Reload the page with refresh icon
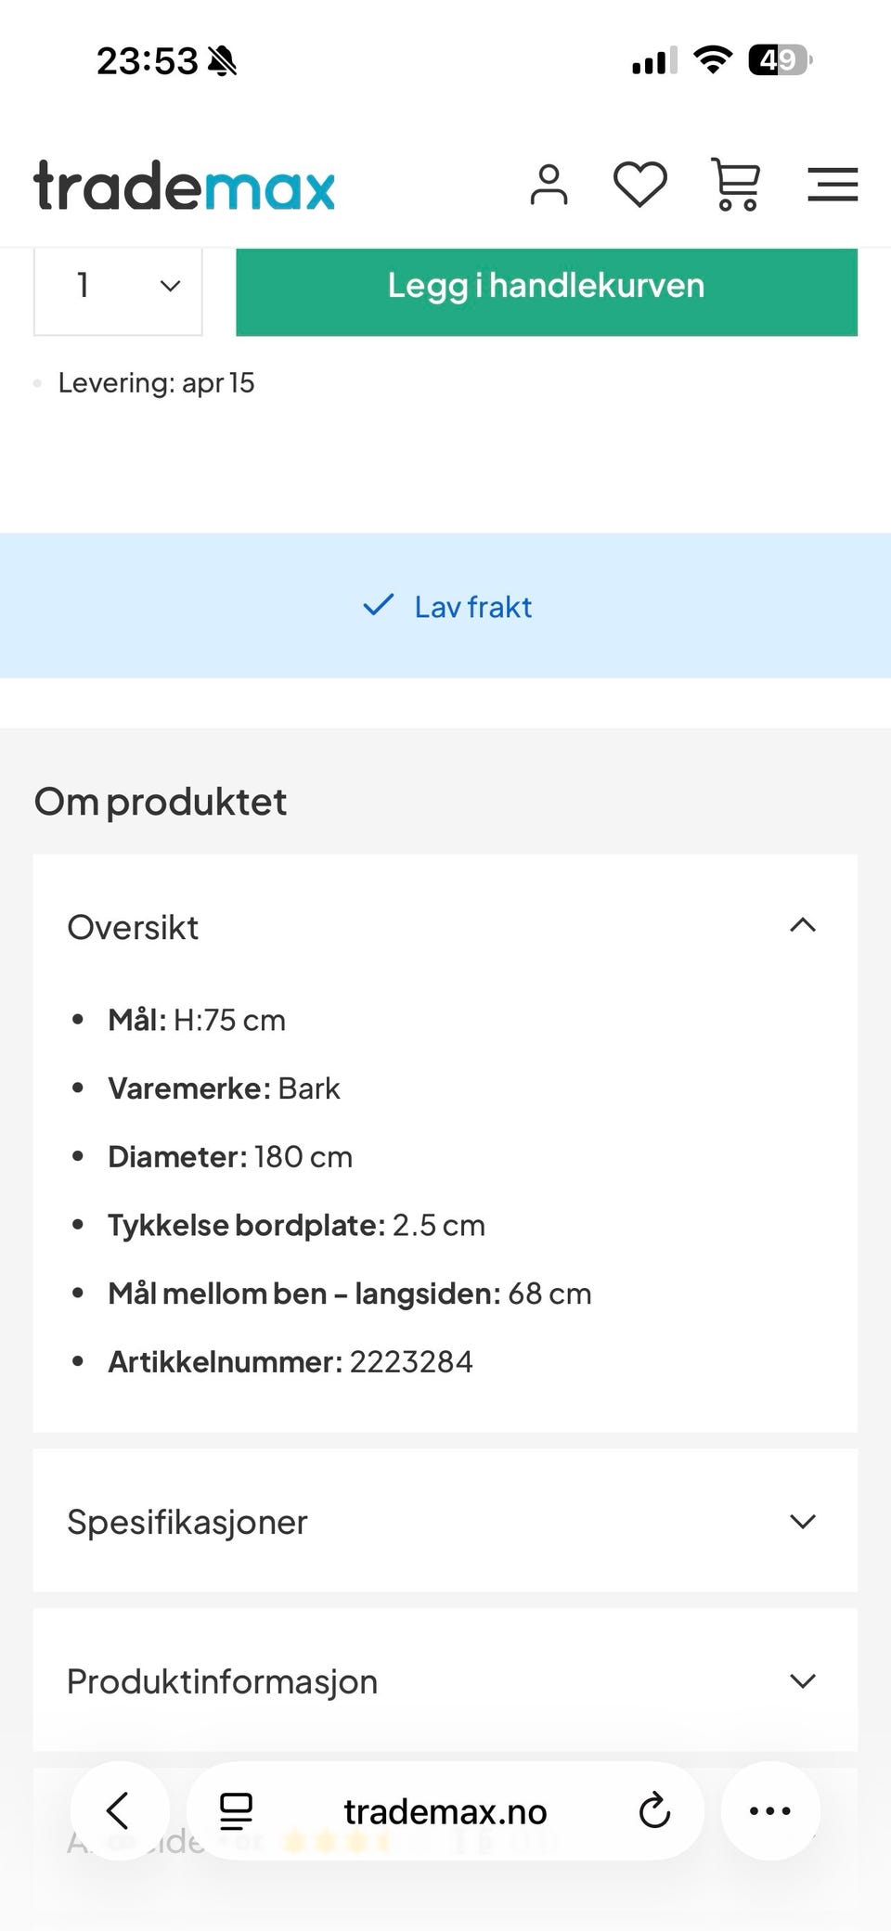This screenshot has width=891, height=1931. [654, 1810]
